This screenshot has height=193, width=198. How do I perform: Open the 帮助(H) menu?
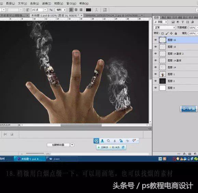84,3
